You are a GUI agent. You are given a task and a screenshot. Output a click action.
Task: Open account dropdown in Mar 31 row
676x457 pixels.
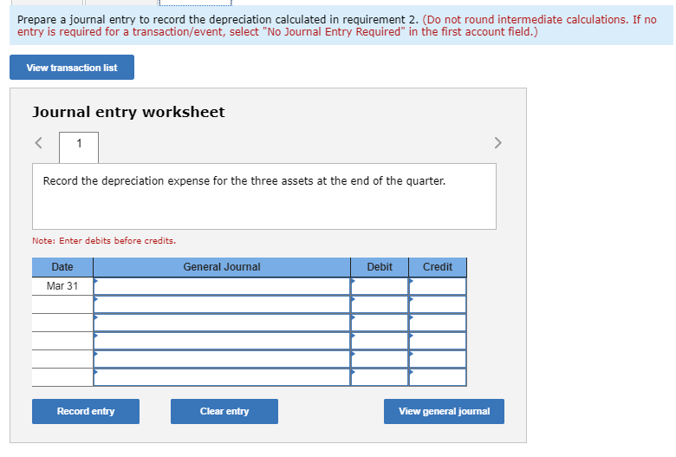(222, 286)
